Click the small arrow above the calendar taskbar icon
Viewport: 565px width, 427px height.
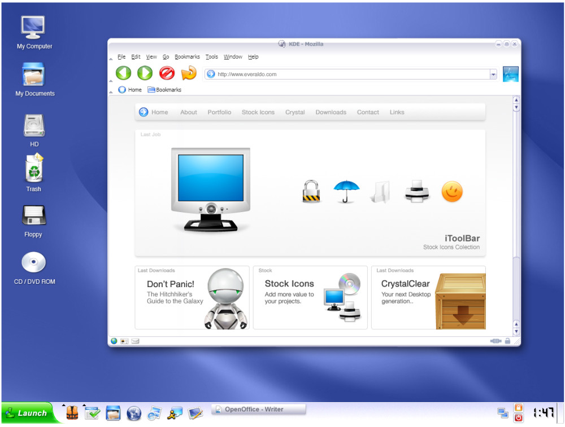click(x=84, y=405)
